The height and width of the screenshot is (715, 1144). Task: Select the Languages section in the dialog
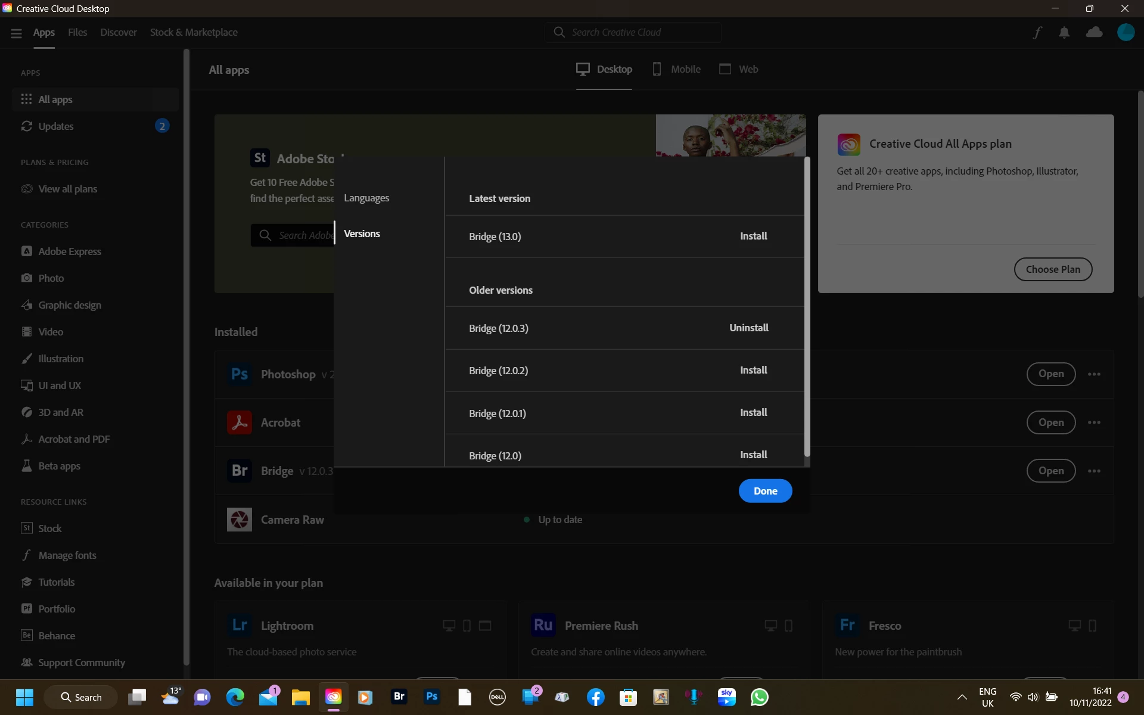pos(366,198)
